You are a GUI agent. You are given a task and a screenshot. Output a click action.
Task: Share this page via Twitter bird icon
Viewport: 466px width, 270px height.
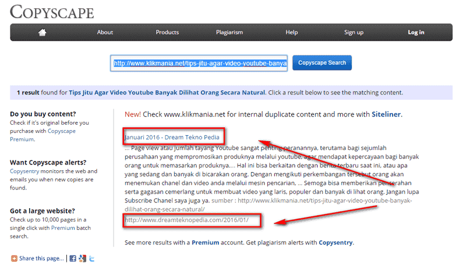tap(92, 258)
